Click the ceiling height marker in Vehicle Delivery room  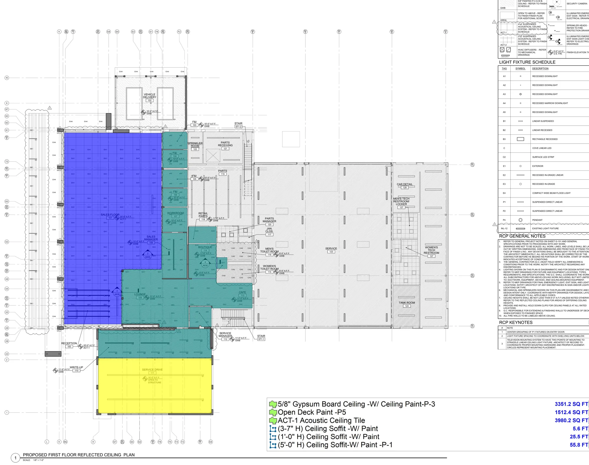coord(143,112)
